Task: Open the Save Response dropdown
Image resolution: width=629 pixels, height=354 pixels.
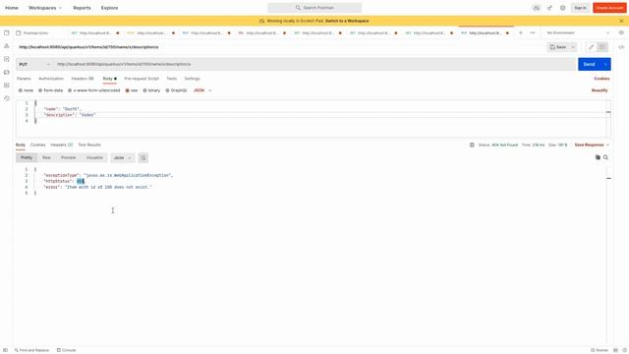Action: tap(592, 145)
